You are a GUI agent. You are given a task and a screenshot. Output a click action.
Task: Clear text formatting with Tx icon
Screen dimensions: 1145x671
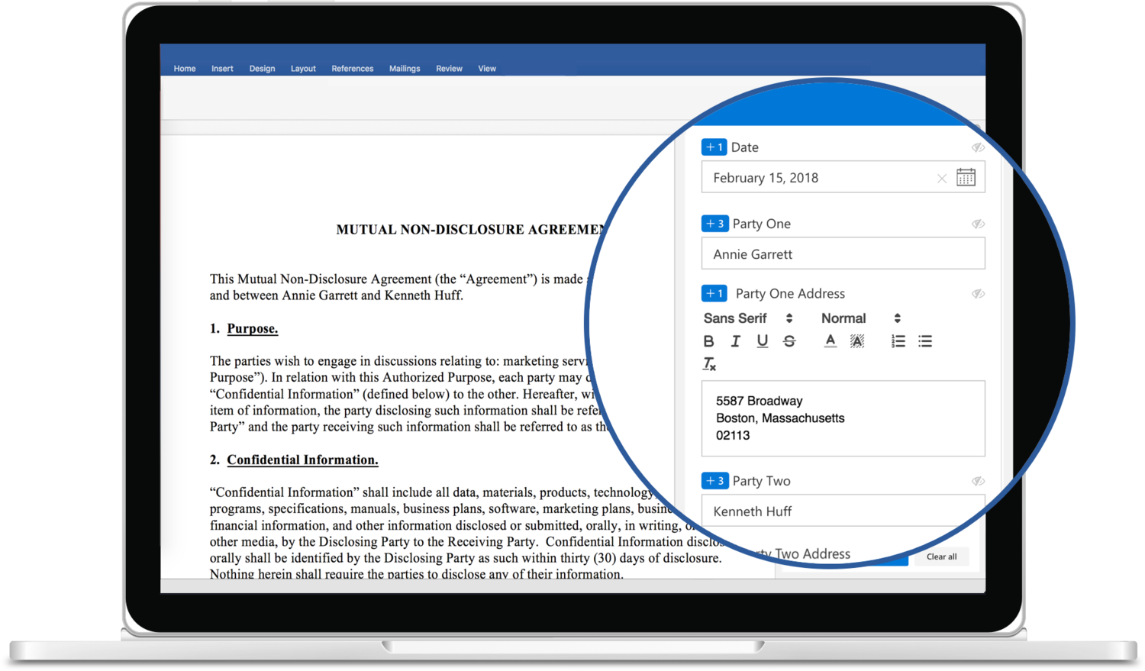pos(709,364)
